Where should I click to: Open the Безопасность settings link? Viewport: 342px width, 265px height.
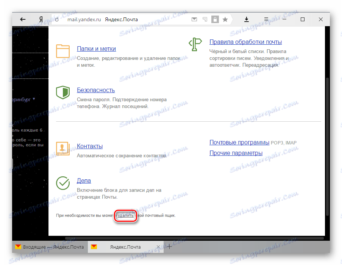(x=96, y=90)
